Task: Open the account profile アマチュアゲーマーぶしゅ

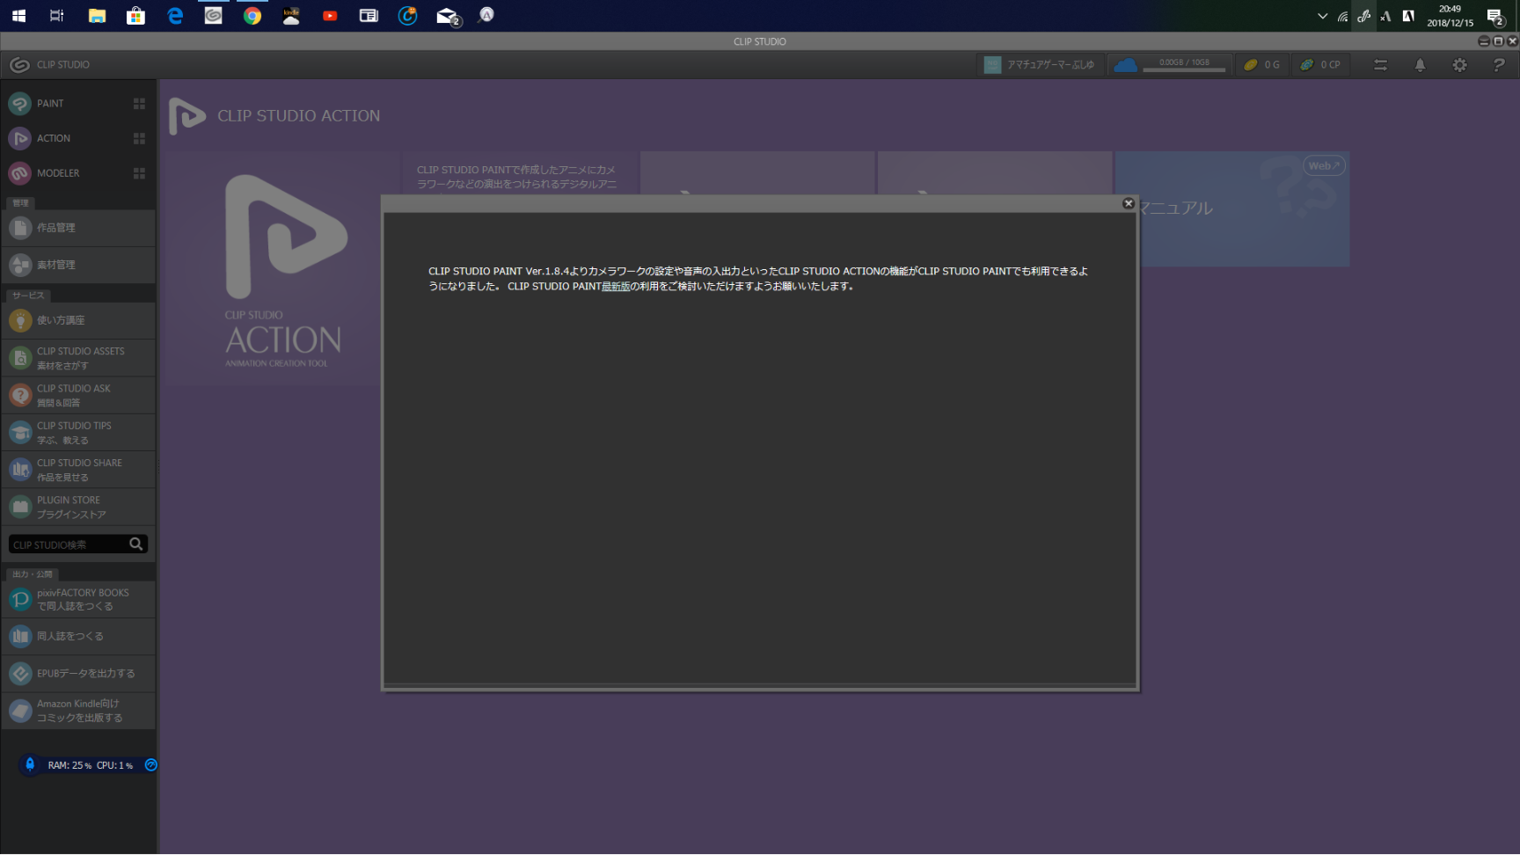Action: coord(1040,65)
